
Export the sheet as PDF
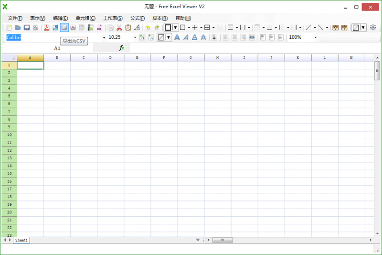[46, 28]
